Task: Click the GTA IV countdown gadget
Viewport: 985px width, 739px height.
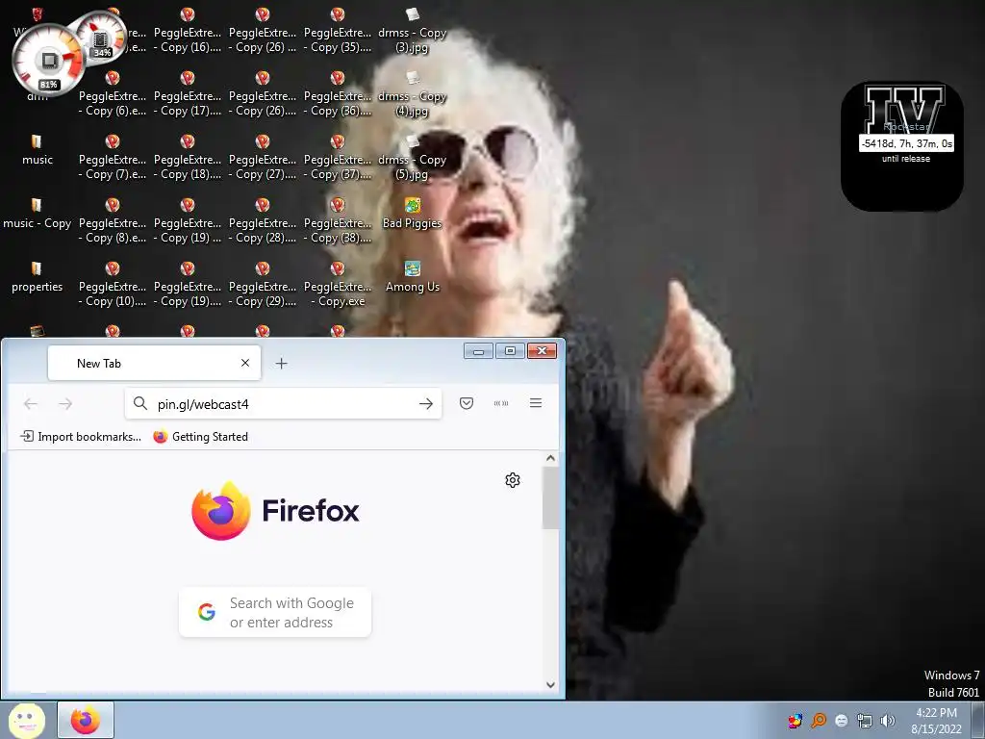Action: 902,146
